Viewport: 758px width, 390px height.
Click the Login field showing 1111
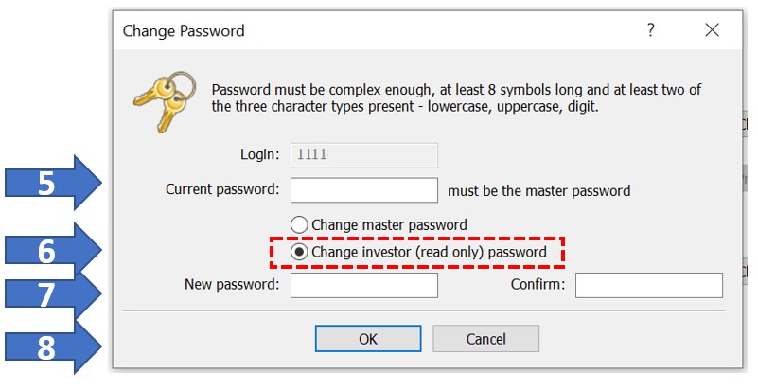363,155
